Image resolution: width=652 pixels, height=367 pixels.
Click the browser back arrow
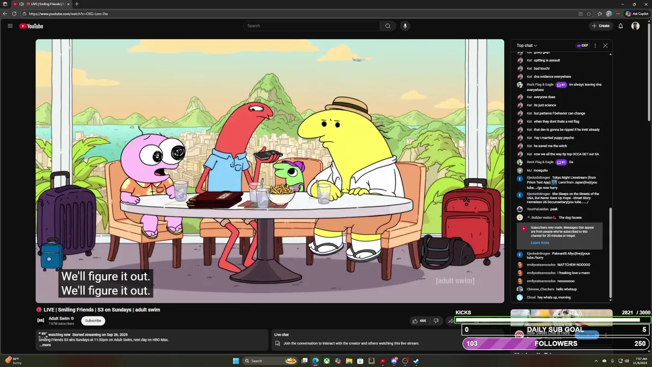tap(5, 14)
